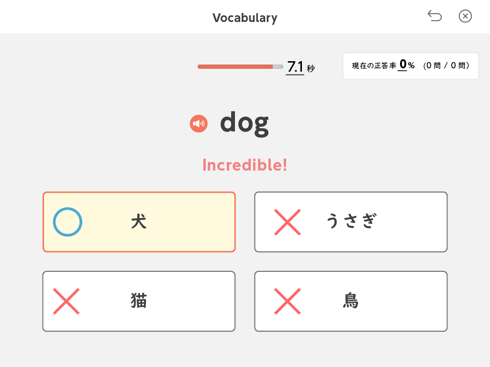Viewport: 490px width, 367px height.
Task: Click the back arrow icon
Action: click(x=434, y=16)
